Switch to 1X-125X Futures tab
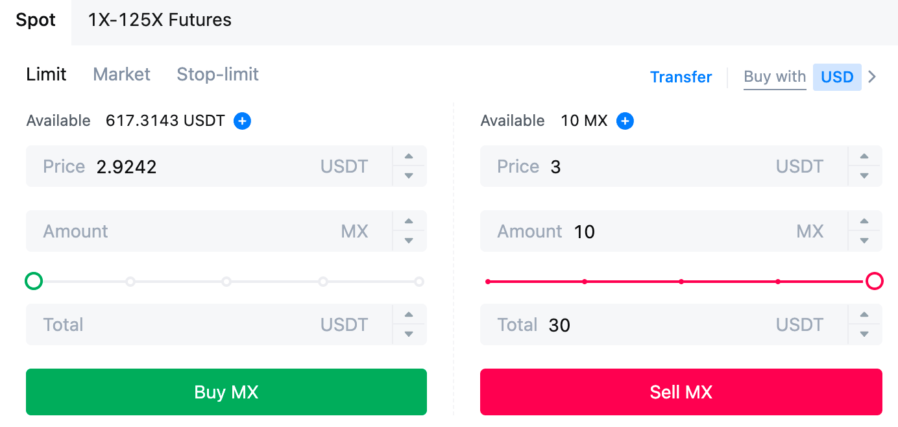The height and width of the screenshot is (427, 898). [x=160, y=20]
